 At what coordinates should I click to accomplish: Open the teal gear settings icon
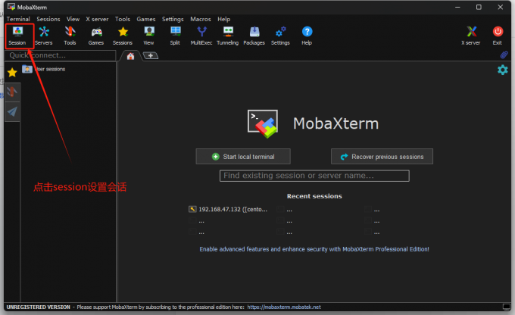click(503, 70)
